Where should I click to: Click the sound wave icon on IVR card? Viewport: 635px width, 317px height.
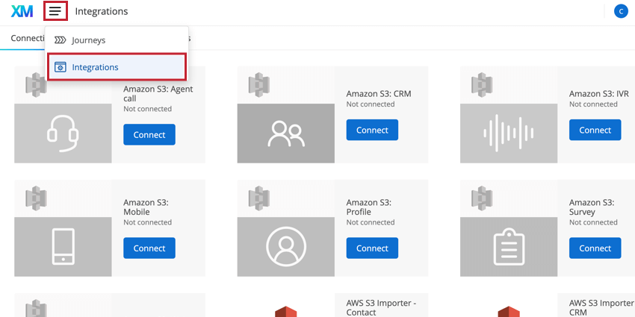[x=509, y=133]
